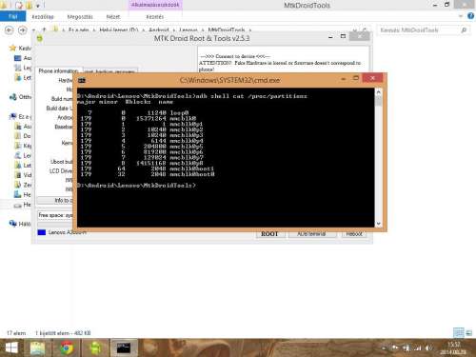
Task: Click the loop0 line in cmd output
Action: (x=137, y=112)
